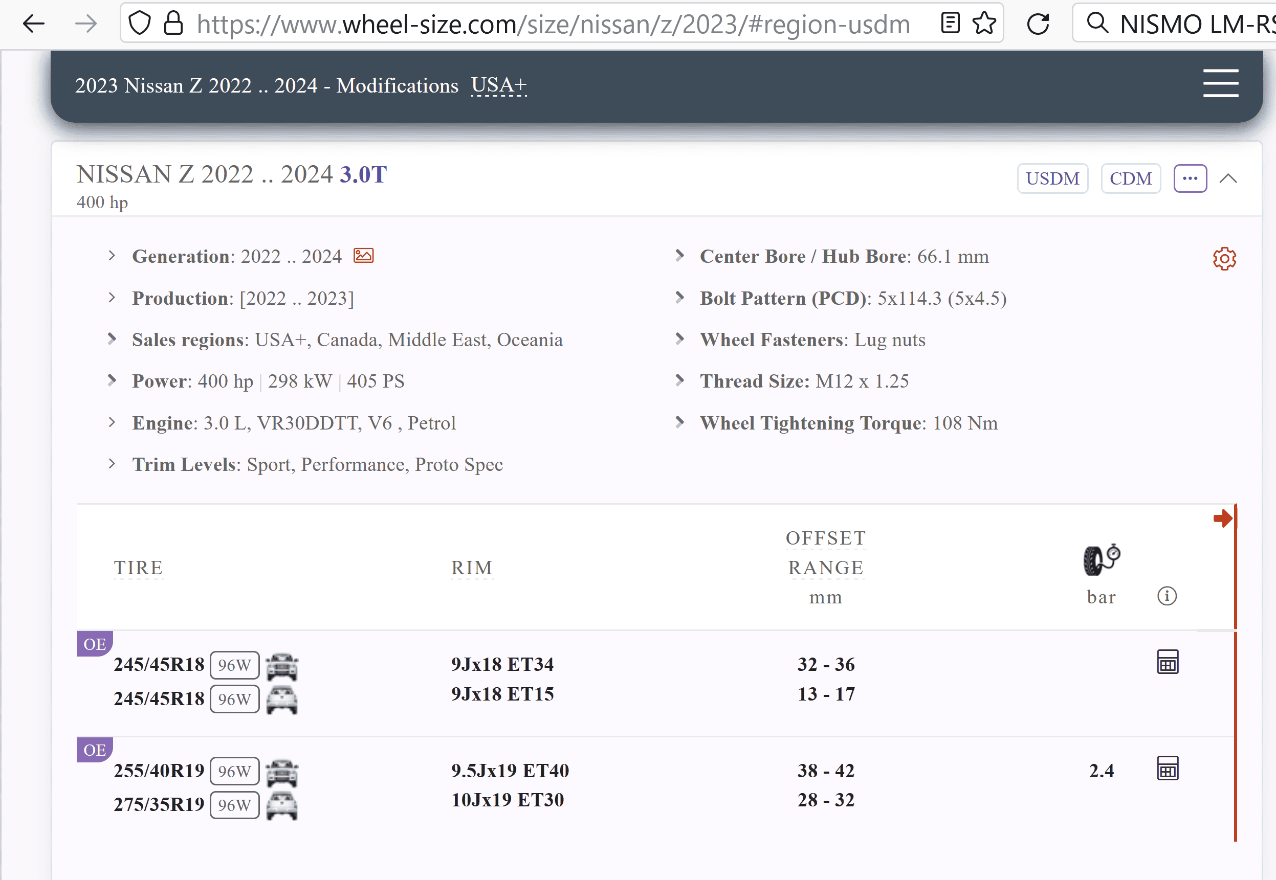Click the search magnifier icon
The height and width of the screenshot is (880, 1276).
point(1097,23)
